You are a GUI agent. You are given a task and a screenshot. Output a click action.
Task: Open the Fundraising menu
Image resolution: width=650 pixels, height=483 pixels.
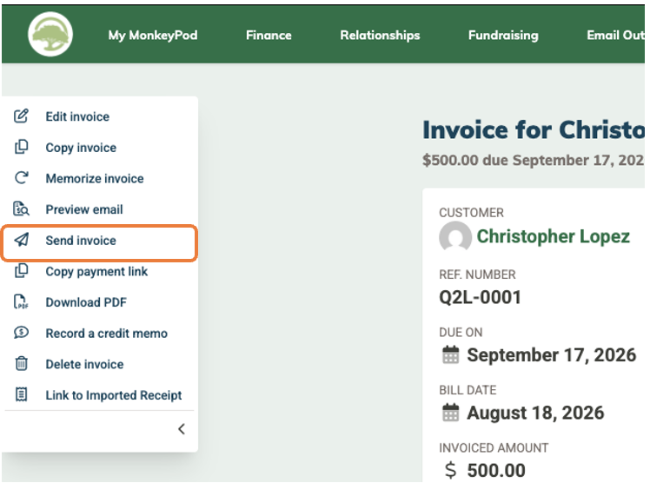503,36
